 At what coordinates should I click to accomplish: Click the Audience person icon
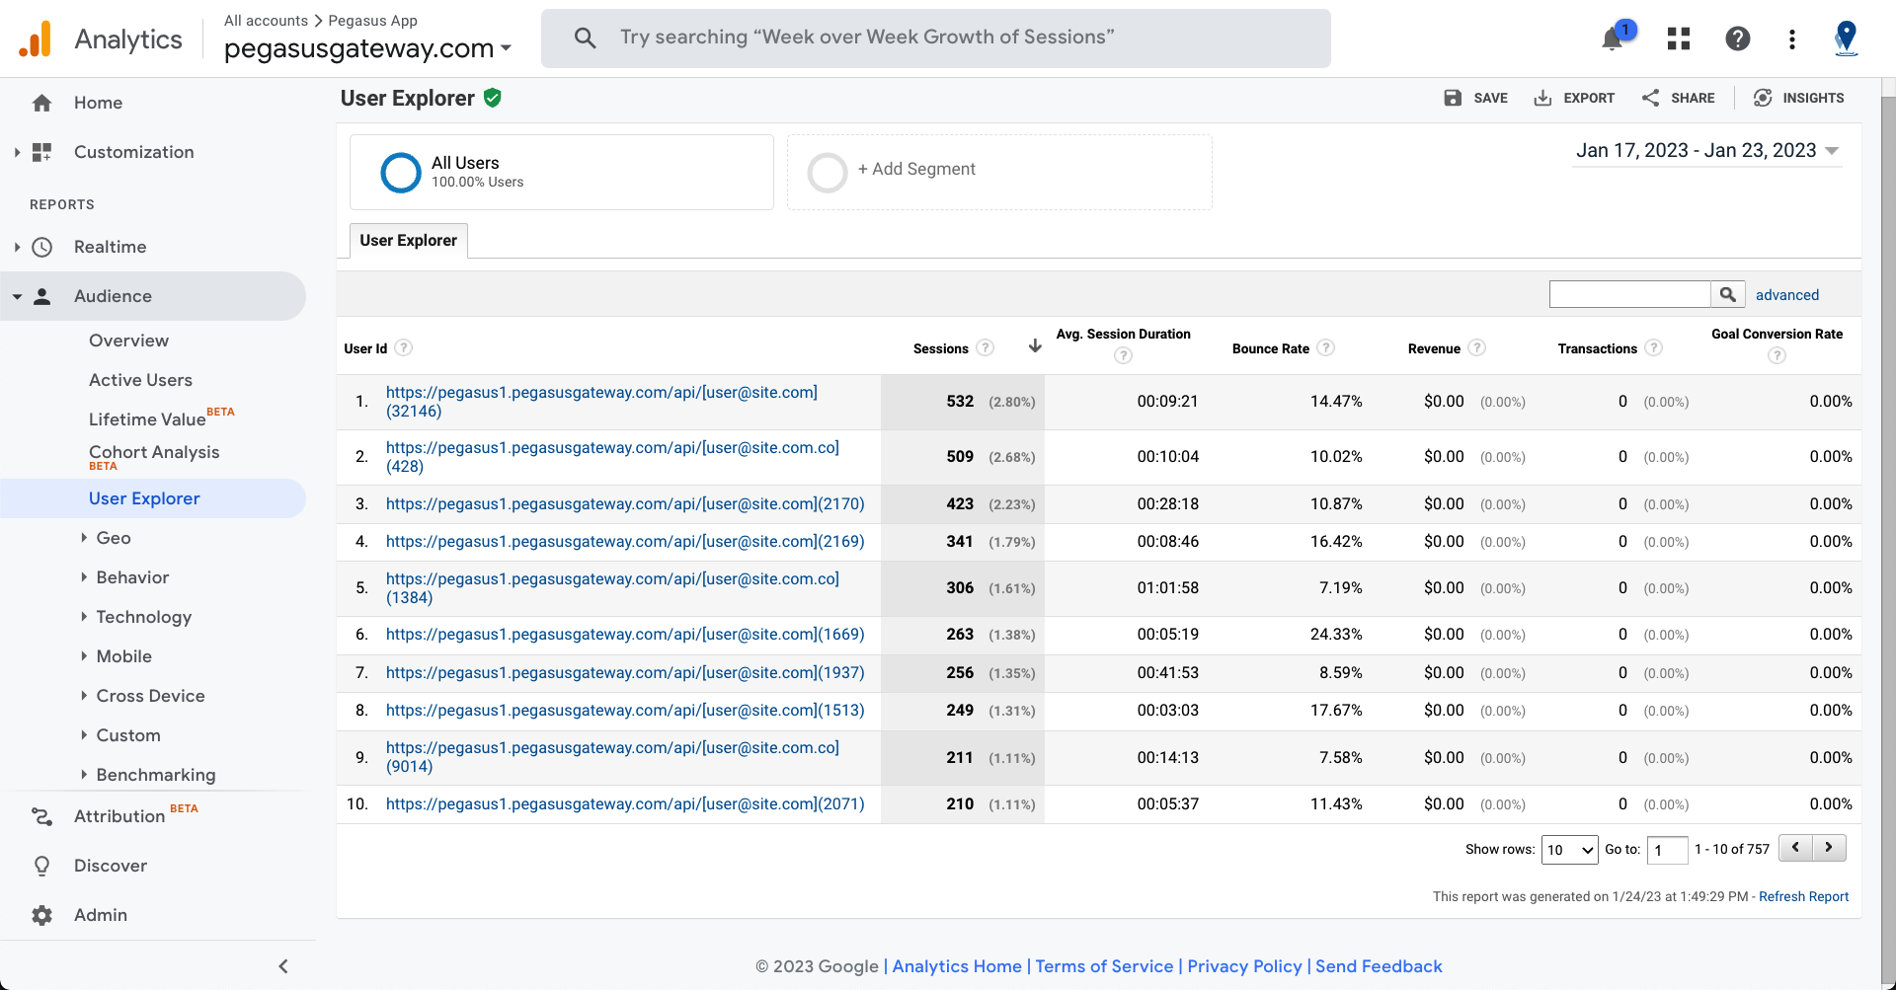[x=41, y=296]
